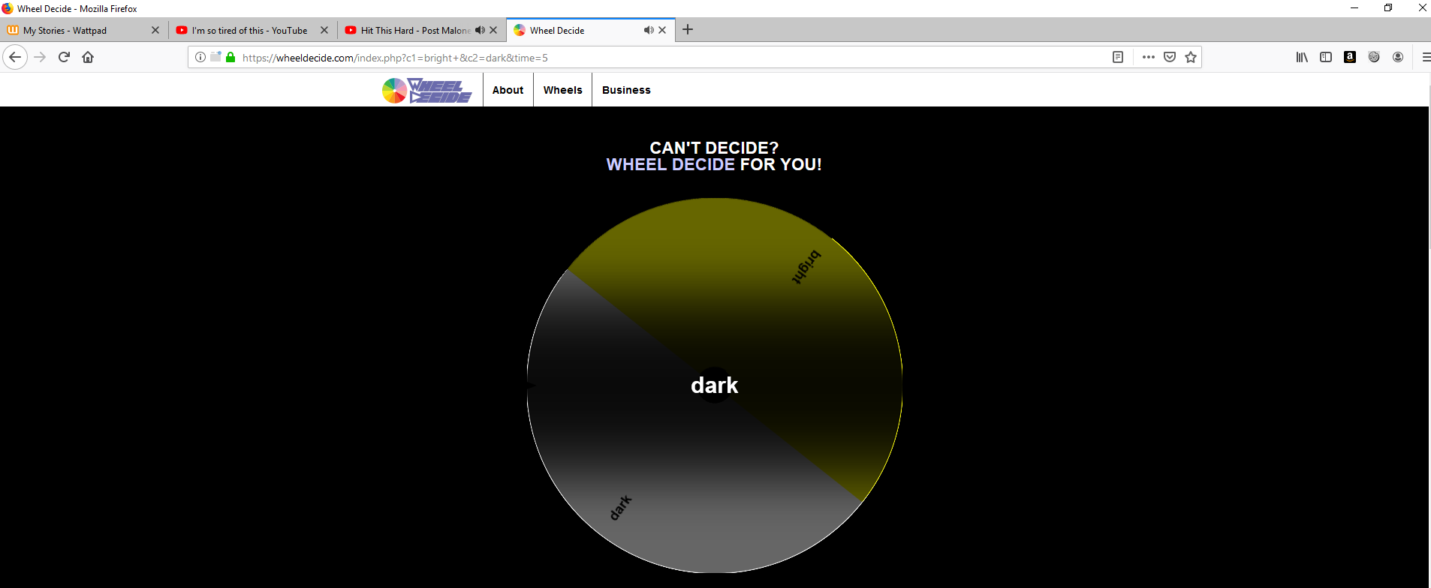Click the WHEEL DECIDE heading link
1431x588 pixels.
[670, 164]
